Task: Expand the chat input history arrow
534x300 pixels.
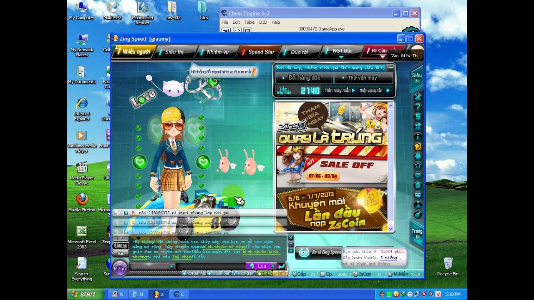Action: tap(171, 266)
